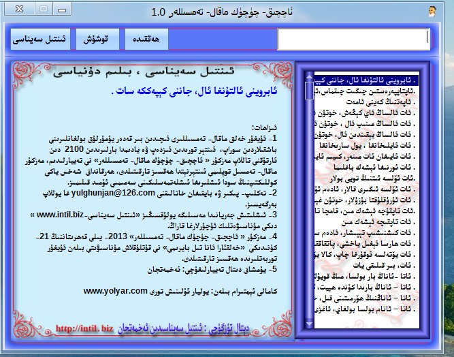
Task: Select list row ئات كىشنىشىپ تېپىشار
Action: (367, 233)
